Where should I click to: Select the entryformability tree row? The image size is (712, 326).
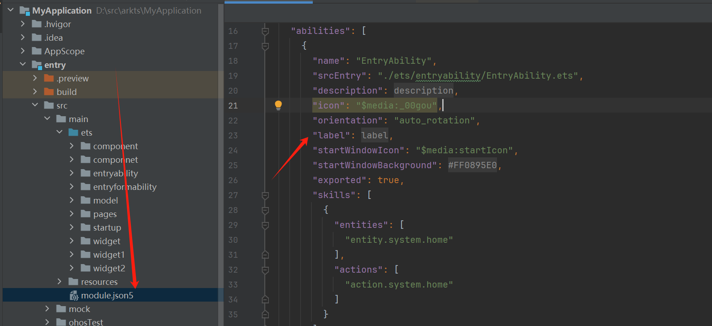(110, 187)
